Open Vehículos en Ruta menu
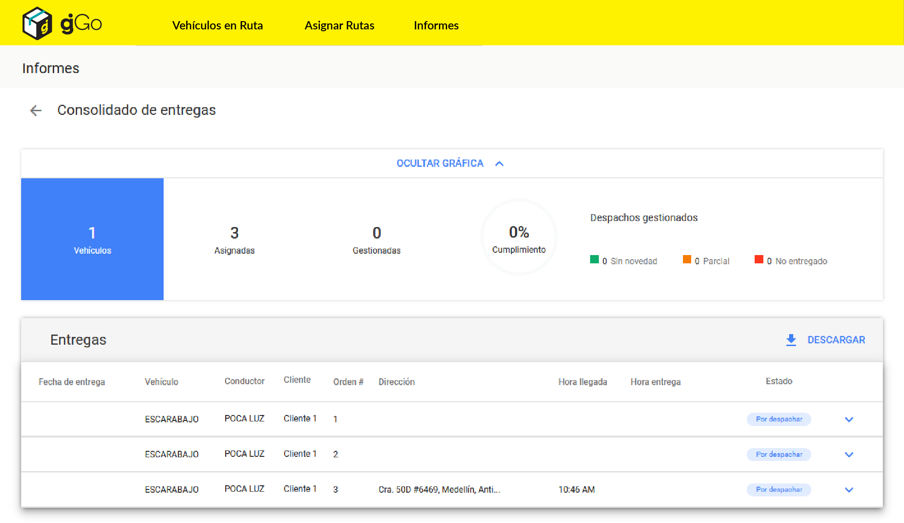The width and height of the screenshot is (904, 523). coord(217,25)
